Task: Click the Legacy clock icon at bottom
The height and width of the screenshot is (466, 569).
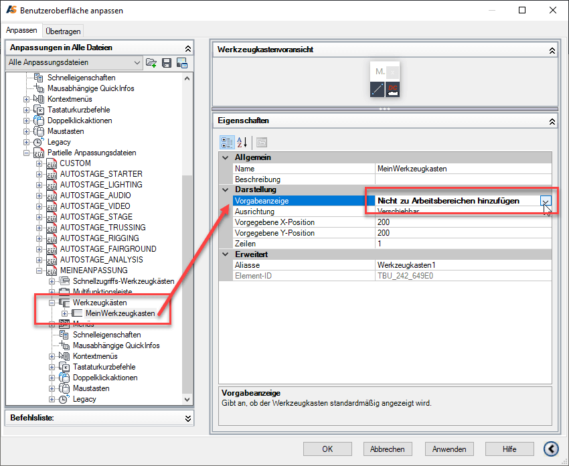Action: click(64, 399)
